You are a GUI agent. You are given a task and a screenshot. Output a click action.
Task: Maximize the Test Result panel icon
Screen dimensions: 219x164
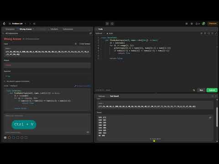pos(213,96)
